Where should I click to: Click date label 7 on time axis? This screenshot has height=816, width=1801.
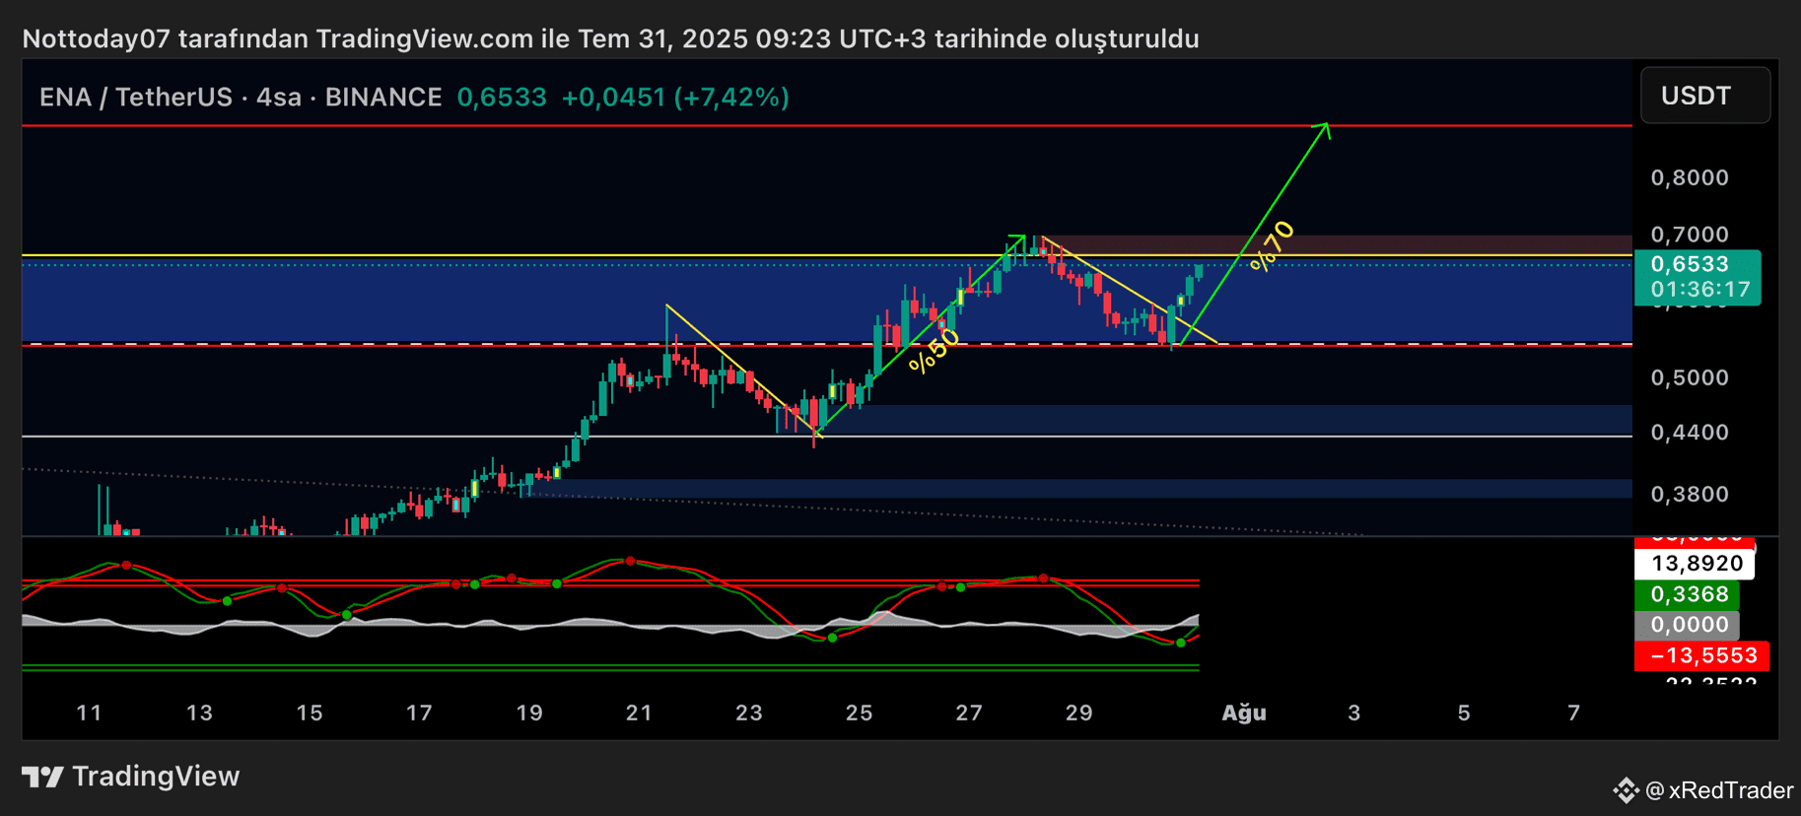[1574, 713]
